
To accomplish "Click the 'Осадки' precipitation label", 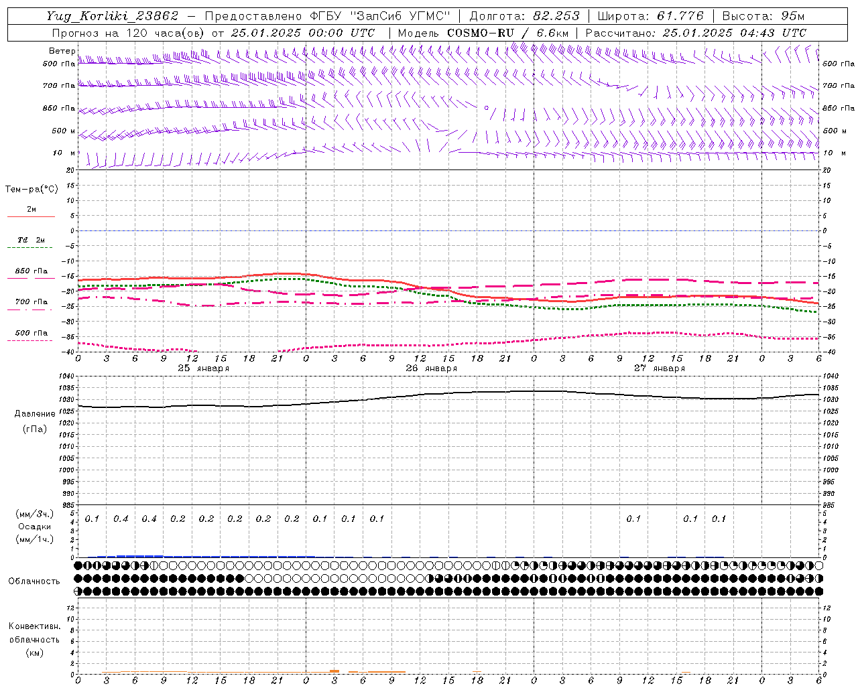I will tap(35, 527).
